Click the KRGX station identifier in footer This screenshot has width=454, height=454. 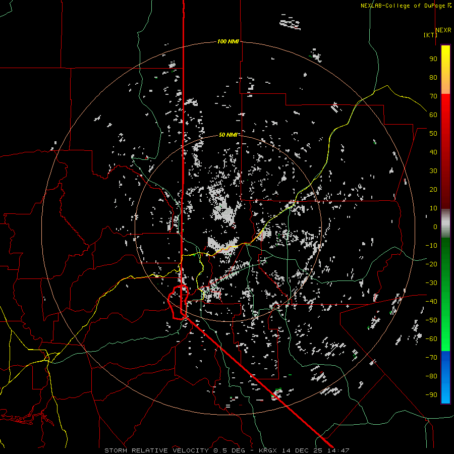click(x=268, y=450)
